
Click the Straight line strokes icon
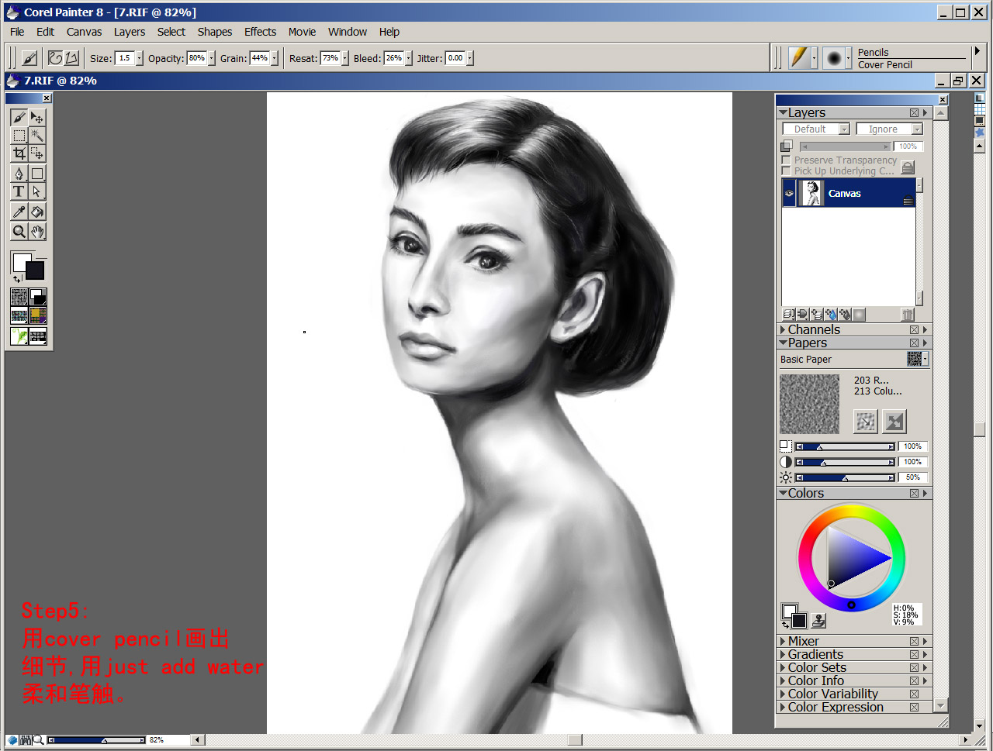pos(71,58)
